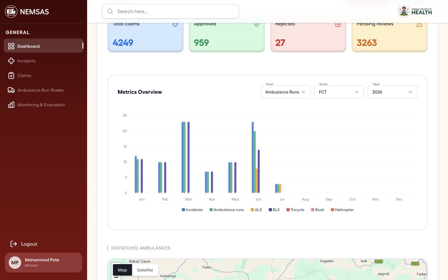The image size is (448, 280).
Task: Click the Rejected x-box icon
Action: tap(338, 24)
